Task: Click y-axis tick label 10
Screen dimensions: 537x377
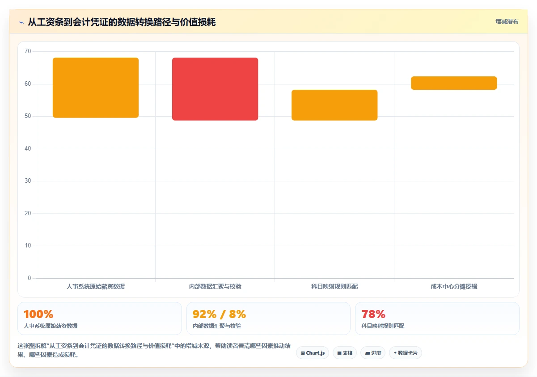Action: click(28, 246)
